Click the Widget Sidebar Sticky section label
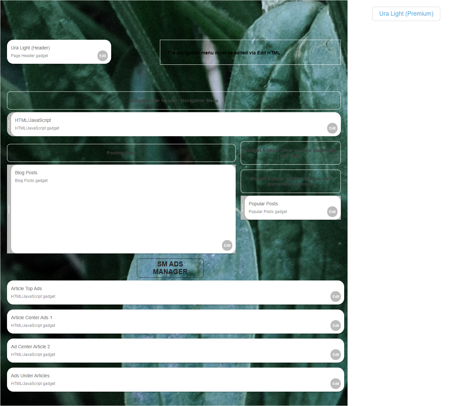456x406 pixels. [x=291, y=181]
